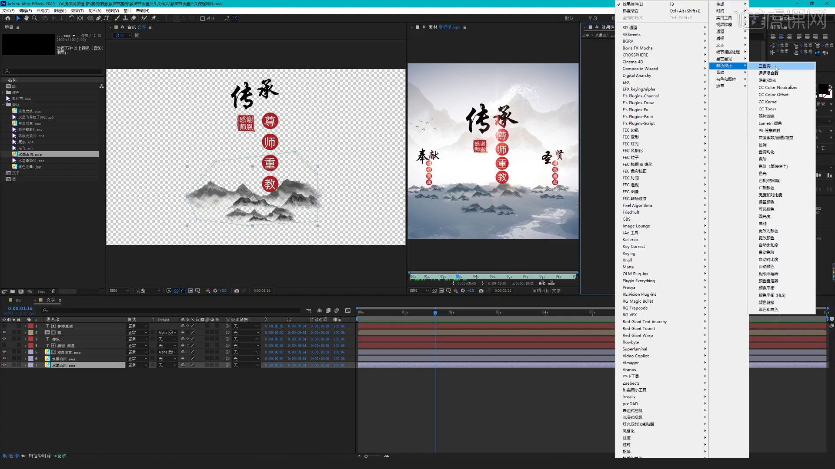The height and width of the screenshot is (469, 835).
Task: Select the Selection (arrow) tool
Action: coord(18,18)
